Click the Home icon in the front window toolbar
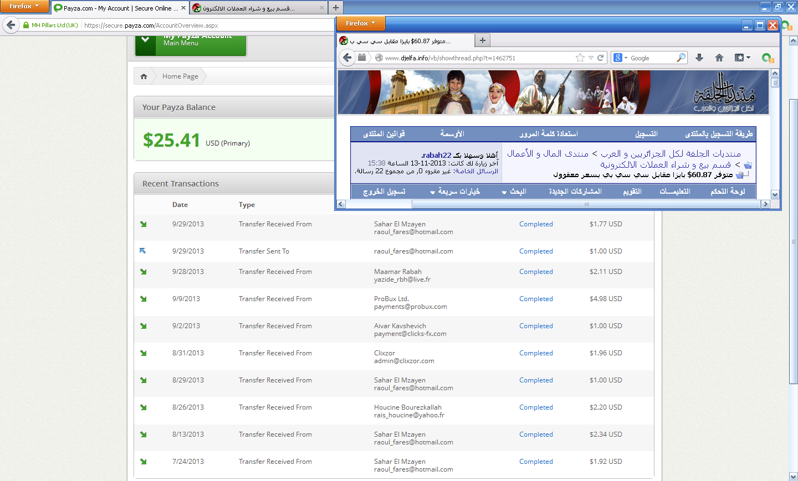This screenshot has width=798, height=481. 719,58
